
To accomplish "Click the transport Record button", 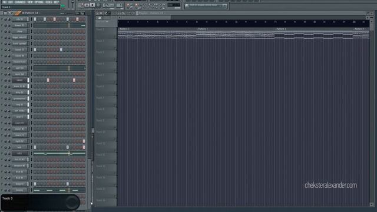I will [98, 5].
